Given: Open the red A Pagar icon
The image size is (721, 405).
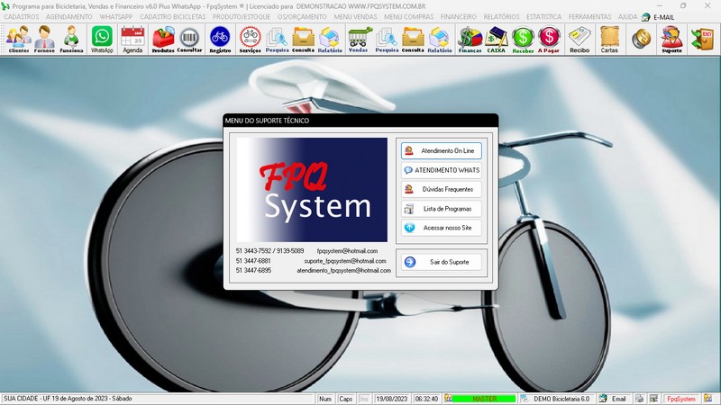Looking at the screenshot, I should (x=549, y=39).
